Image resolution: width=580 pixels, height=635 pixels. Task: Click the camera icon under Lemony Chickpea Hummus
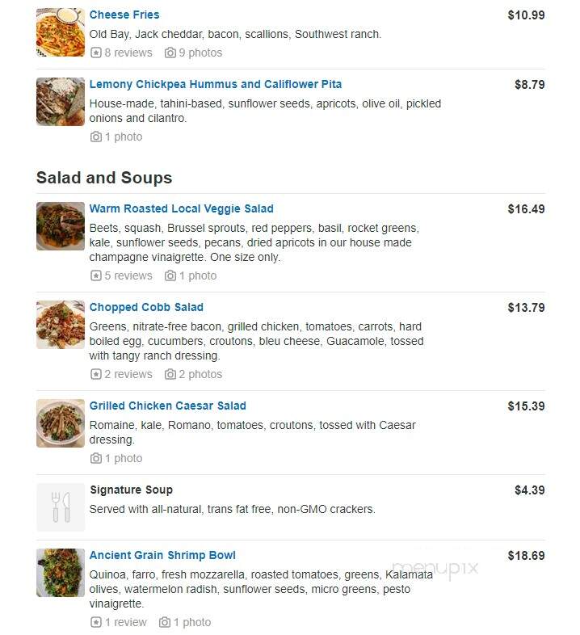click(95, 137)
